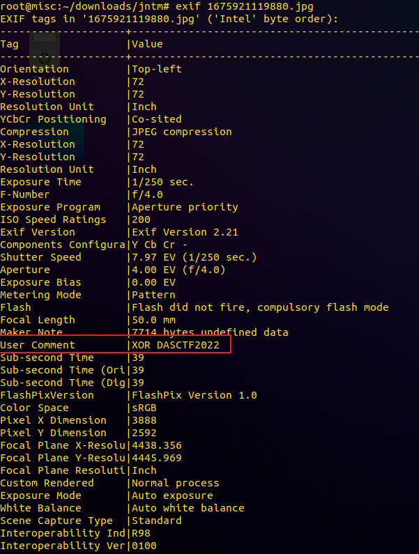Click the Auto white balance value
Screen dimensions: 419x554
point(188,508)
